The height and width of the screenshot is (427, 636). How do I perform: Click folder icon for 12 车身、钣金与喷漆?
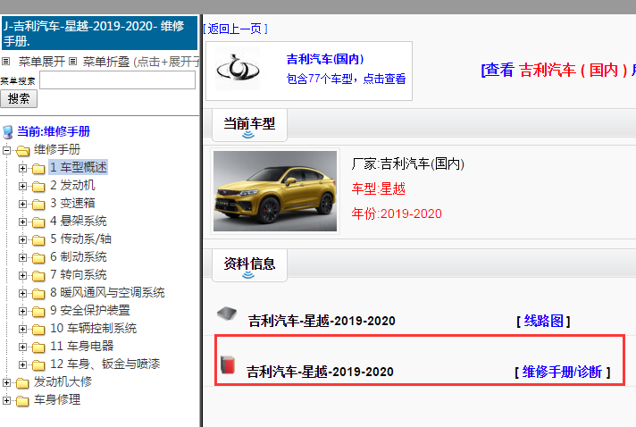tap(38, 364)
